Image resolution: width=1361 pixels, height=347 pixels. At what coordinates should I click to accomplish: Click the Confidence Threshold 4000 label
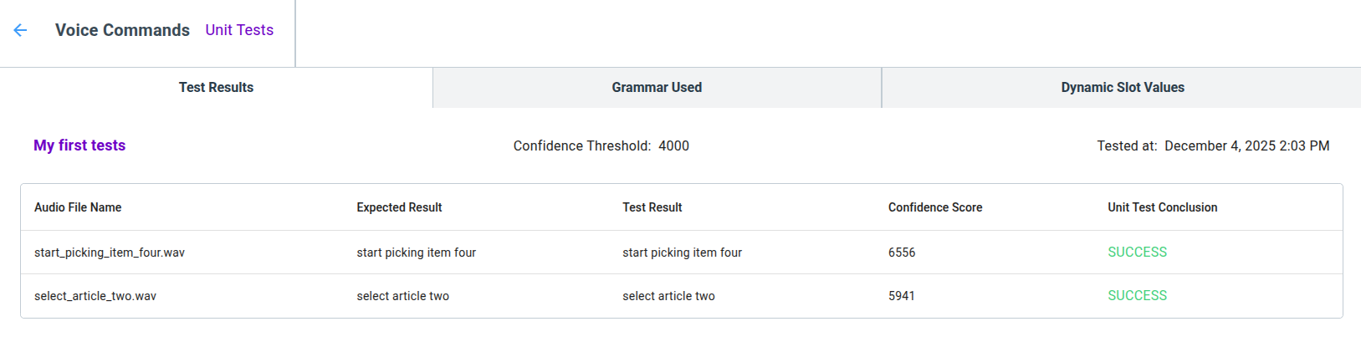[601, 146]
